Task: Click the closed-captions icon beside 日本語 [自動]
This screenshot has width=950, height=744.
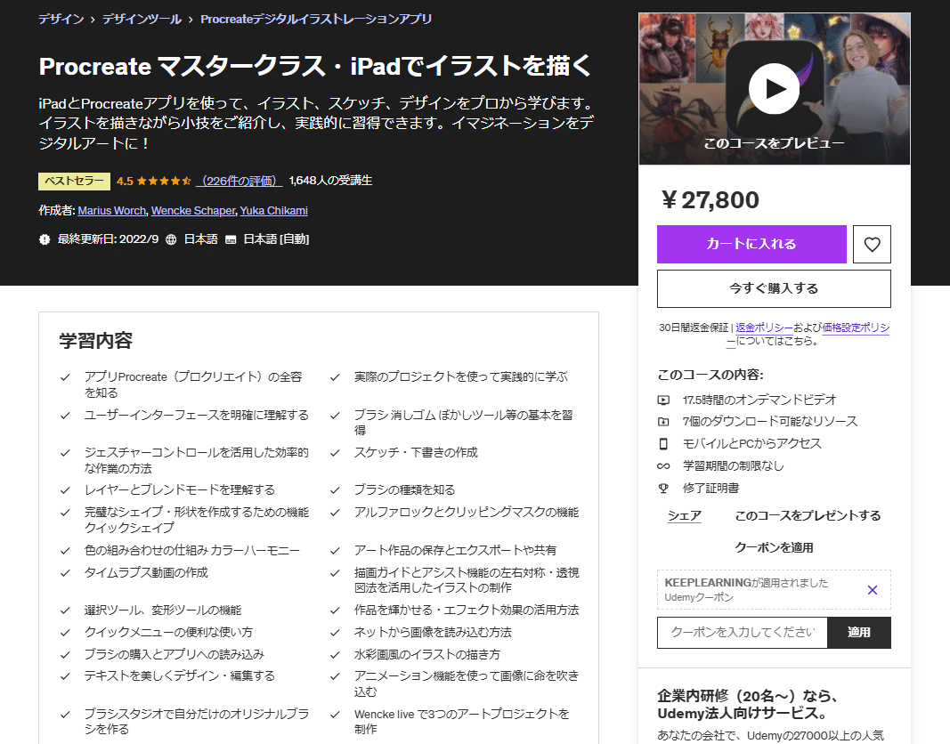Action: pyautogui.click(x=231, y=239)
